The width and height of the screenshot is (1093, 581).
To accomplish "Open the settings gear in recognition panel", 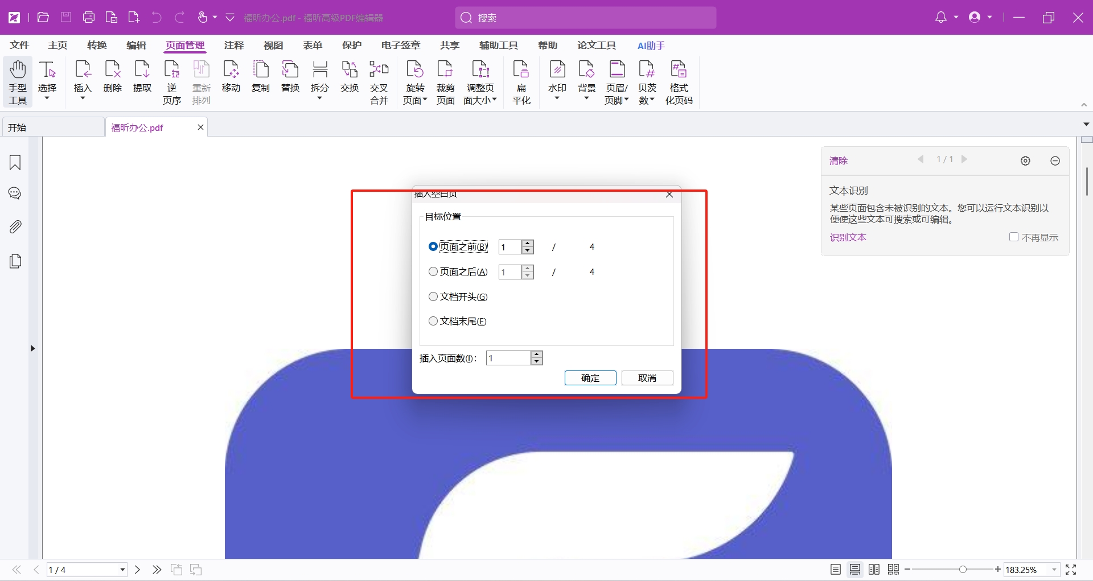I will [x=1025, y=161].
